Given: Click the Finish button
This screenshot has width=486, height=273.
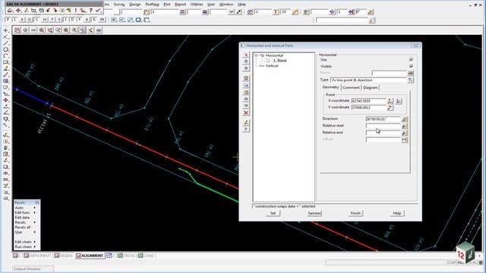Looking at the screenshot, I should click(x=355, y=213).
